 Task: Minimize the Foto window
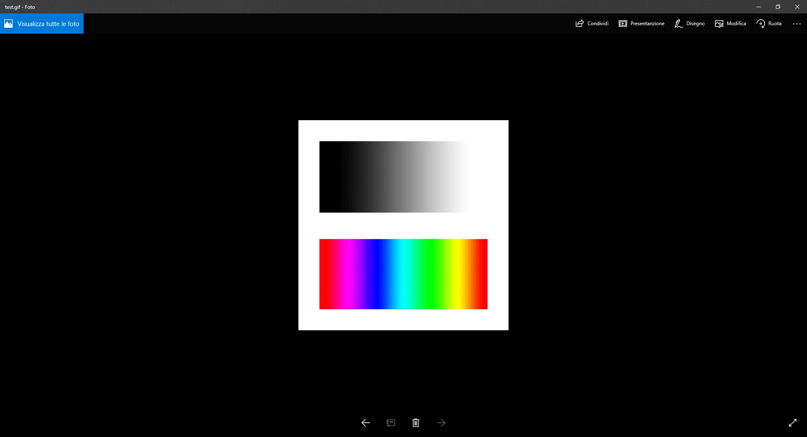[x=759, y=7]
